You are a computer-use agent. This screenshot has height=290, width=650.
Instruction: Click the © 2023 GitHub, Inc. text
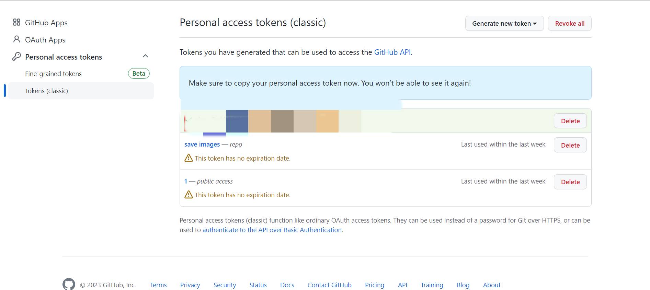click(x=108, y=285)
